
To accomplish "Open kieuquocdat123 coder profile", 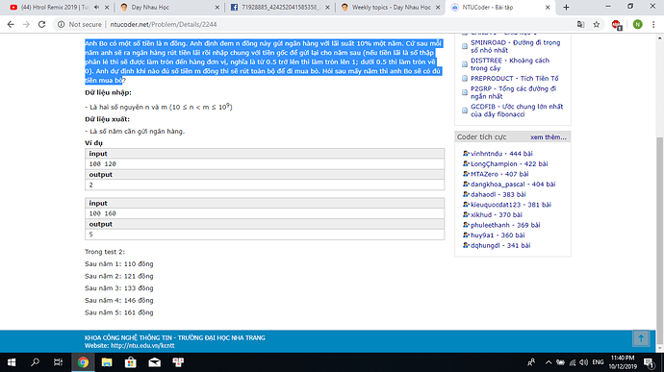I will [511, 205].
